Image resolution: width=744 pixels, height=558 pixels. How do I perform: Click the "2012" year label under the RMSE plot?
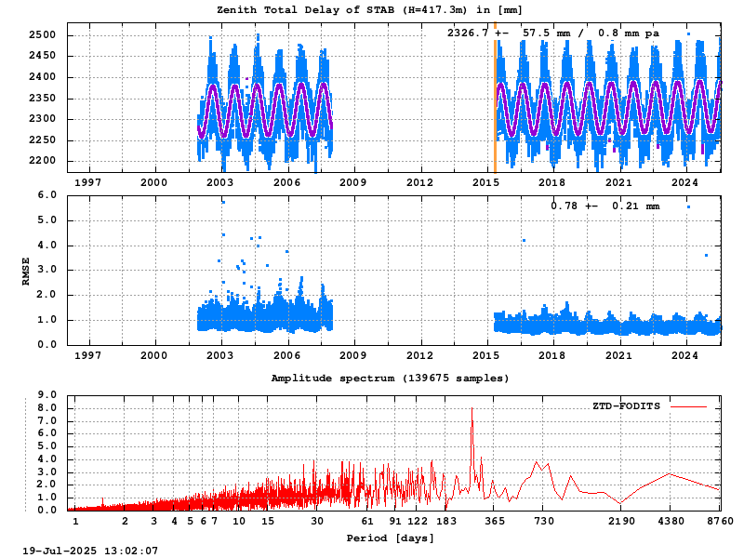point(419,355)
